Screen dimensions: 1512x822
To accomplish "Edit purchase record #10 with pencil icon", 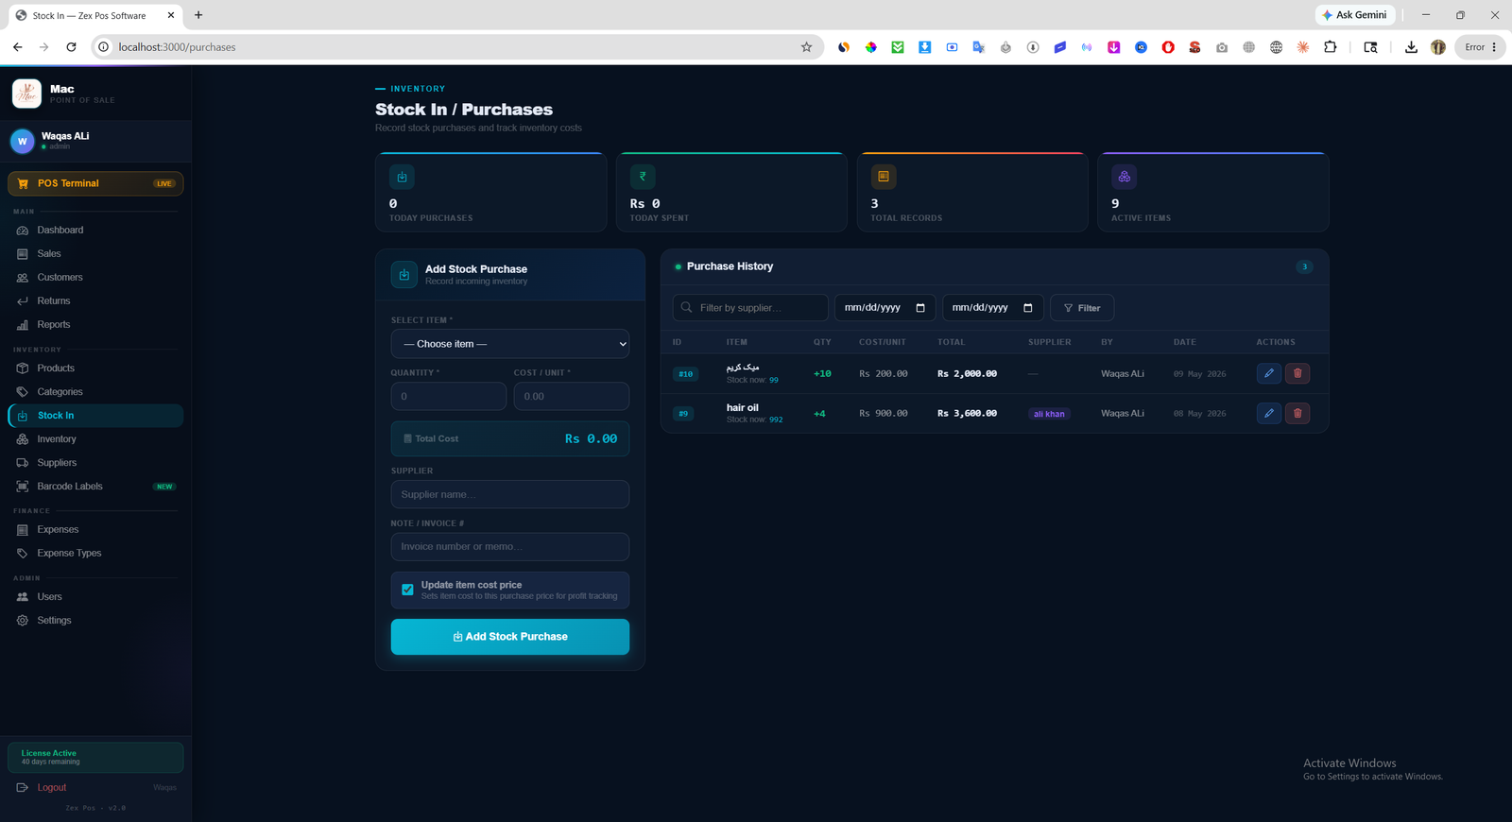I will click(1269, 373).
